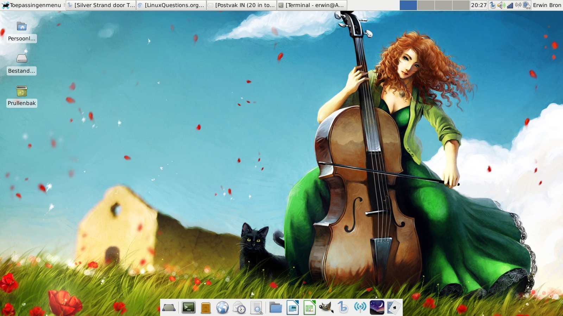Screen dimensions: 563x316
Task: Open the document search magnifier launcher
Action: [x=257, y=308]
